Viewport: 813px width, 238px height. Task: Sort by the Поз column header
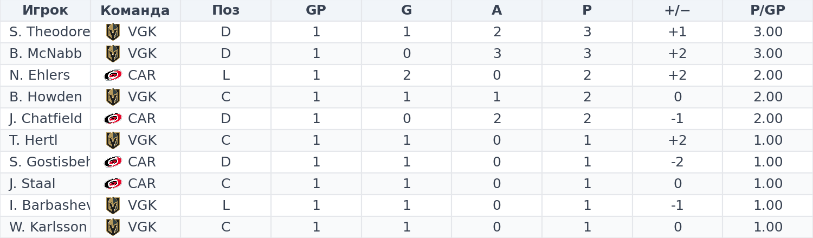pos(225,10)
